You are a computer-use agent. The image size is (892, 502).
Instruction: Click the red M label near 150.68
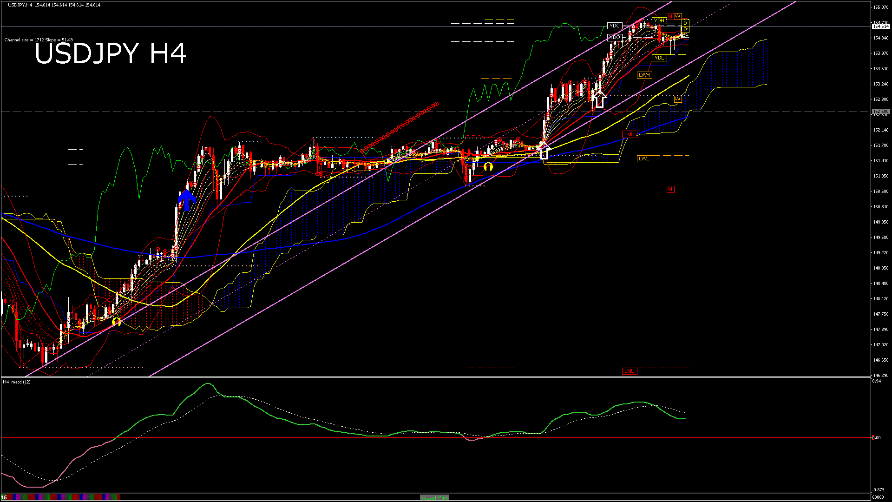click(670, 189)
